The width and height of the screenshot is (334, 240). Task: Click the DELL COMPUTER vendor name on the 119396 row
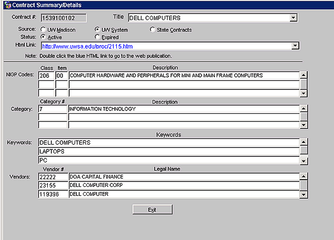coord(184,194)
